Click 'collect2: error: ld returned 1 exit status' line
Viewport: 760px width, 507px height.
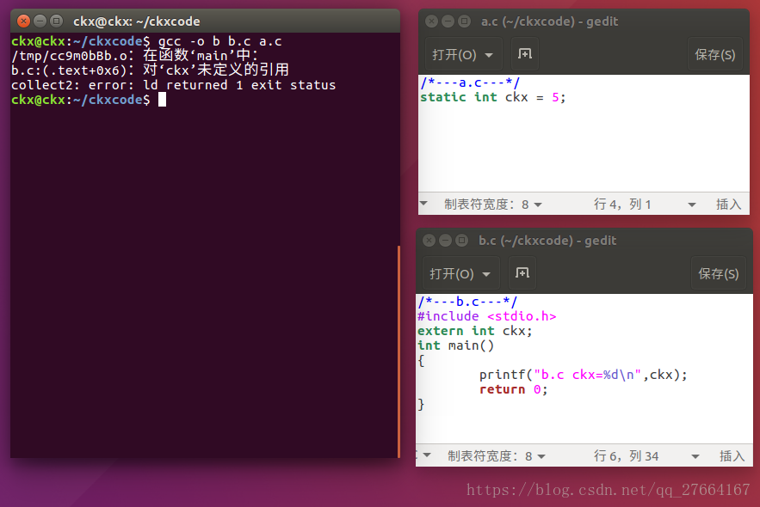[x=174, y=85]
